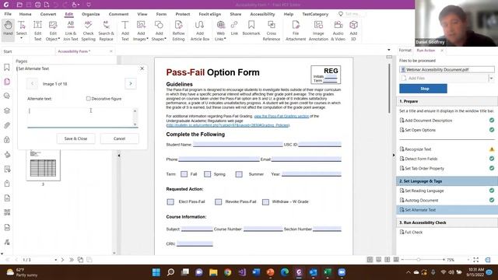Image resolution: width=498 pixels, height=280 pixels.
Task: Add a File Attachment
Action: point(296,30)
